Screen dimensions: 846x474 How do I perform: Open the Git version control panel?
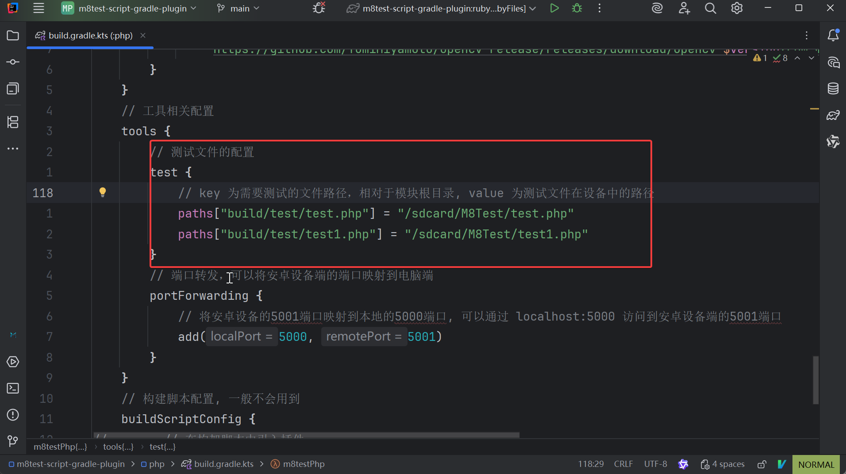click(13, 441)
